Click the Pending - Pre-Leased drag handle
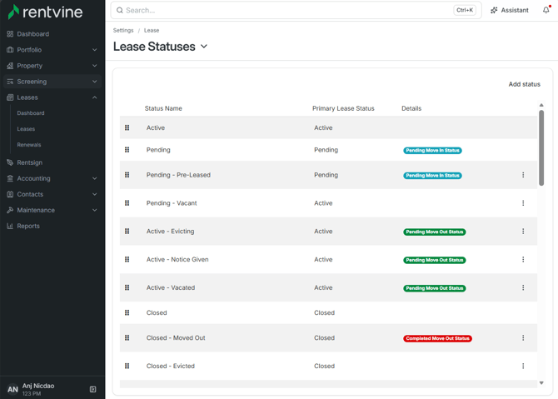 click(127, 175)
